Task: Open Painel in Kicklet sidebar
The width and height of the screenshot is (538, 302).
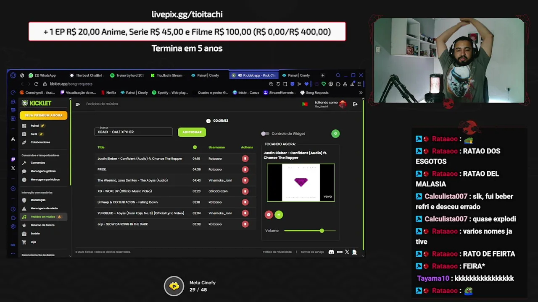Action: 34,126
